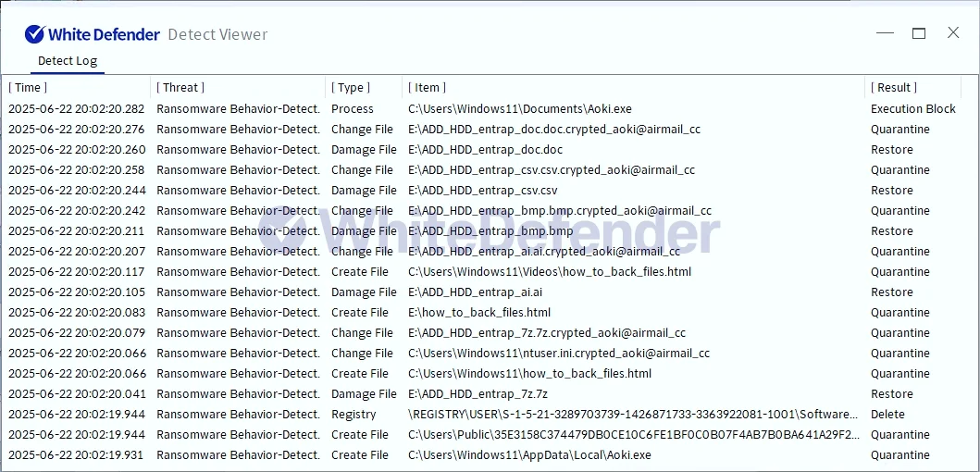Switch to the Detect Log tab
Viewport: 980px width, 472px height.
click(x=67, y=61)
